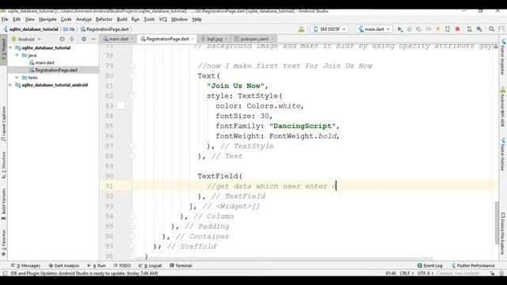Toggle the Flutter Outline side panel
The height and width of the screenshot is (285, 507).
[503, 154]
